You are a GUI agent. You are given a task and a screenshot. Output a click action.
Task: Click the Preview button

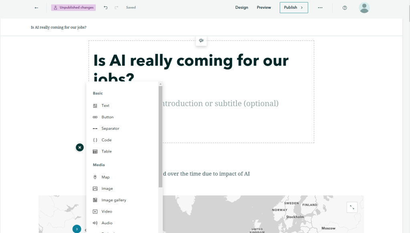(x=264, y=8)
